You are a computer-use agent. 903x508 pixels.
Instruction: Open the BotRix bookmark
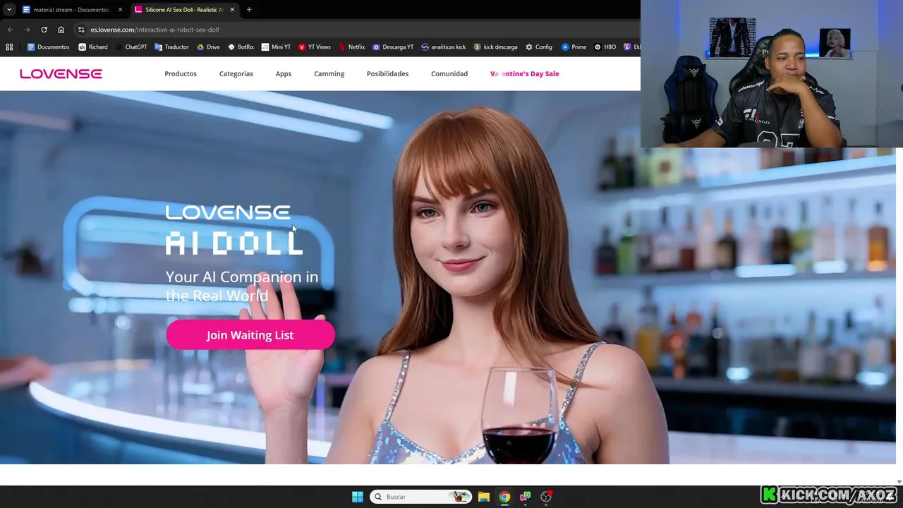point(241,47)
